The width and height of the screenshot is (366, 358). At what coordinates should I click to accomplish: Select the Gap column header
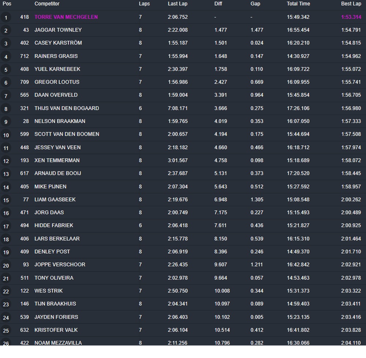click(255, 4)
